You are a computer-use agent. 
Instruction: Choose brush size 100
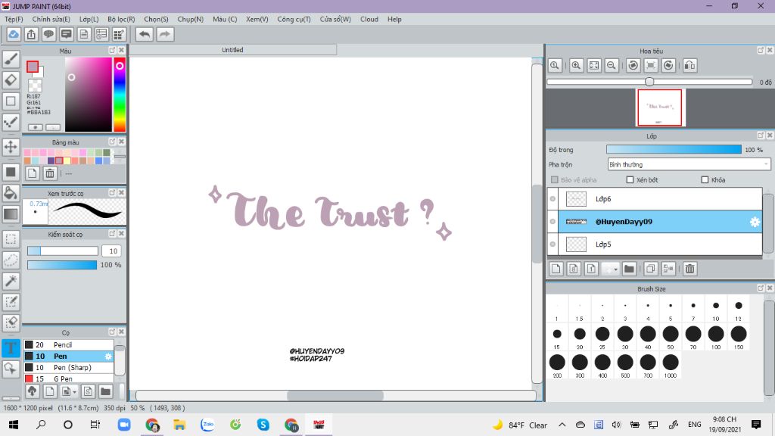tap(716, 338)
